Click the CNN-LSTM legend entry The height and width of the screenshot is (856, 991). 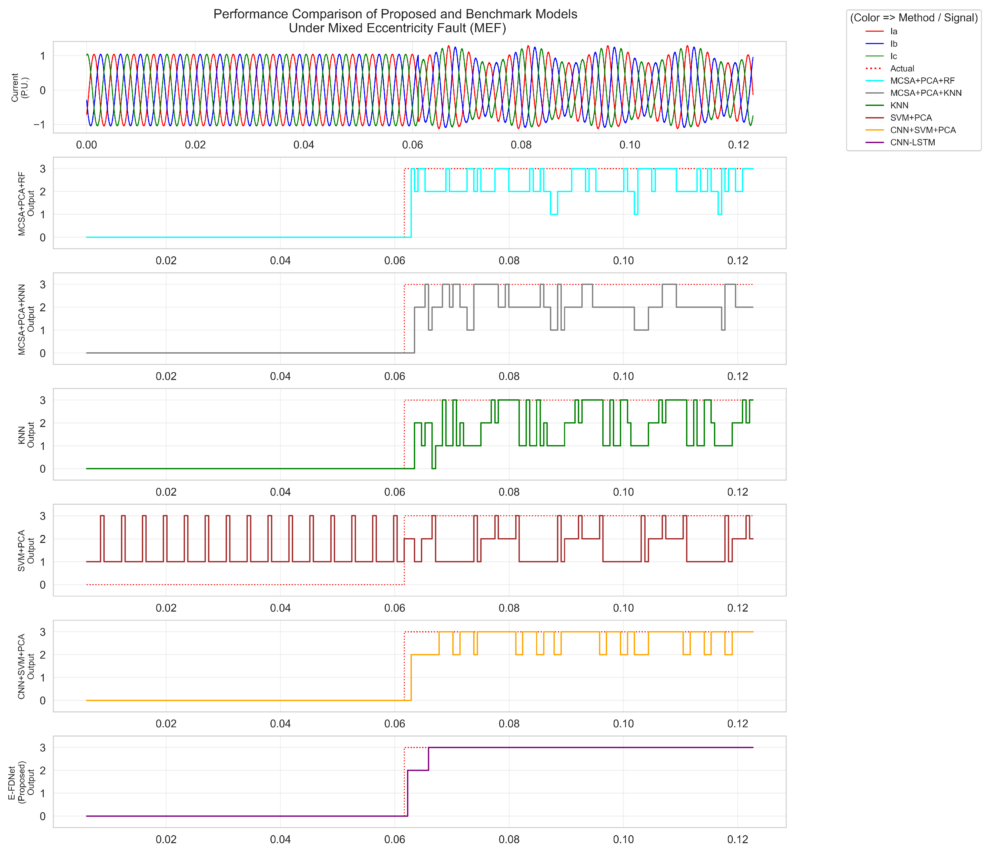912,142
